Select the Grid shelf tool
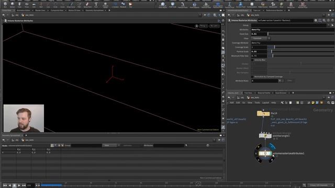Image resolution: width=335 pixels, height=188 pixels. point(34,5)
